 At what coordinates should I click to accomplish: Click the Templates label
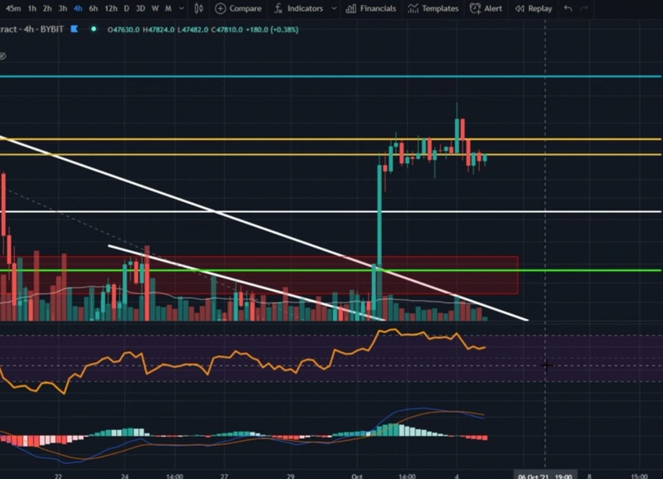pyautogui.click(x=440, y=8)
